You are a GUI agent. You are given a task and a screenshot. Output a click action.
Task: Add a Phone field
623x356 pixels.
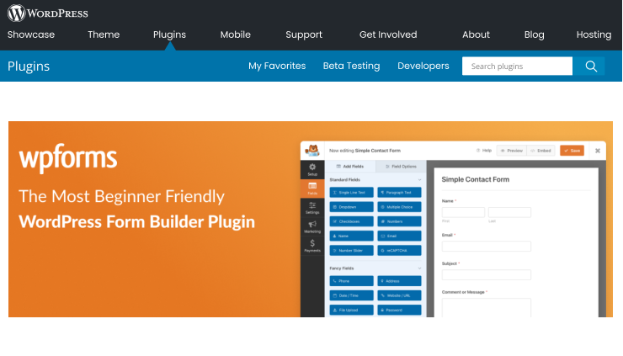(352, 281)
